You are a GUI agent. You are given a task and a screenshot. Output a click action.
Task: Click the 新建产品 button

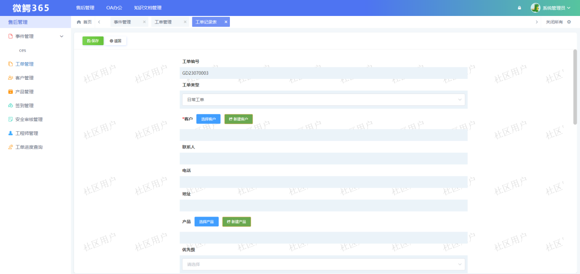[236, 222]
